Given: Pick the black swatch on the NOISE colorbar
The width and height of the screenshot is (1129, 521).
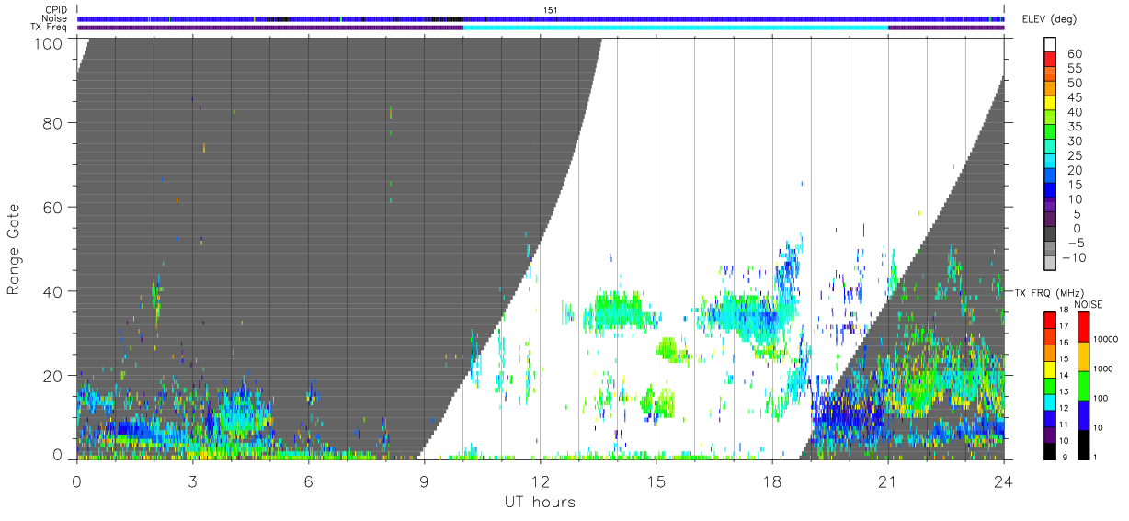Looking at the screenshot, I should (x=1083, y=445).
